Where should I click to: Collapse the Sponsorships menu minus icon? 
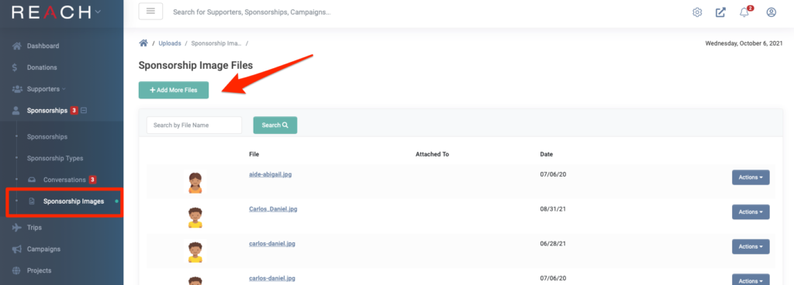[x=84, y=110]
